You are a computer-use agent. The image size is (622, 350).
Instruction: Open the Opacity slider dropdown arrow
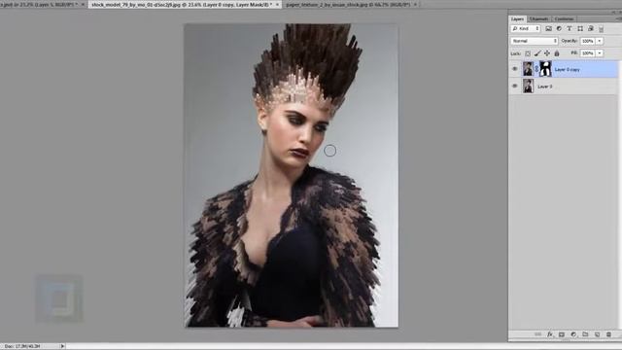(600, 41)
